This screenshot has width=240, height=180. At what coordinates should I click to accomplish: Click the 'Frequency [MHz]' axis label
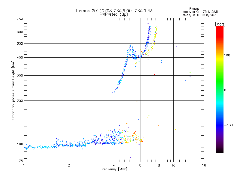click(x=114, y=169)
